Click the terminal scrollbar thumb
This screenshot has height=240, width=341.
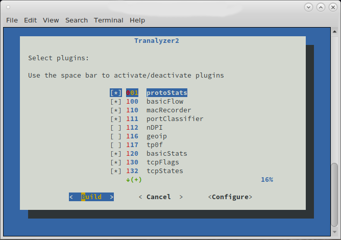pos(335,195)
